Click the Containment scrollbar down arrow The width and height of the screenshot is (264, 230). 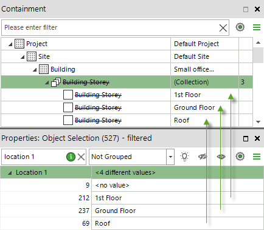[x=258, y=122]
